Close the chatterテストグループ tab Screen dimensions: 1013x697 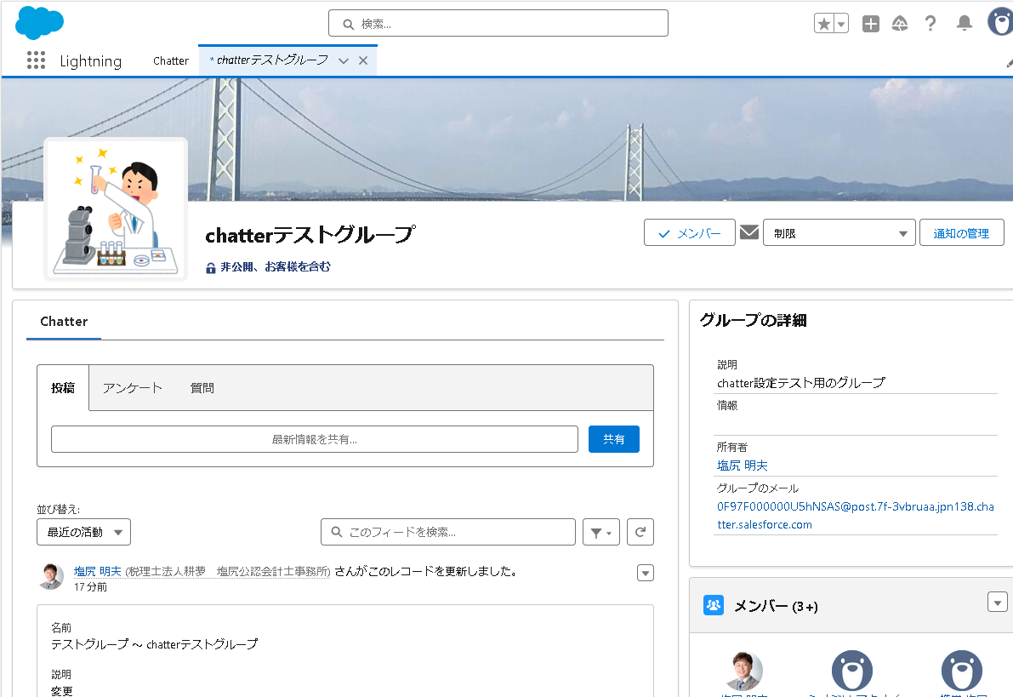click(x=363, y=60)
